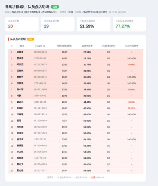Click the 电联率<55% legend swatch
Image resolution: width=158 pixels, height=186 pixels.
(74, 177)
